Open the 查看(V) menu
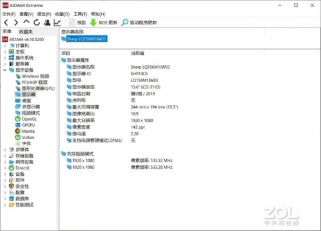This screenshot has width=321, height=231. [x=26, y=14]
